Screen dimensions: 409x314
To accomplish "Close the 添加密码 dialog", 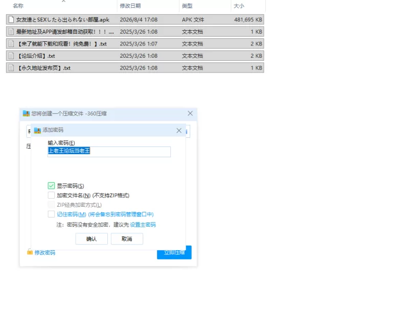I will [179, 130].
